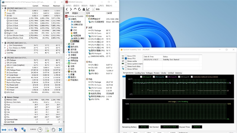Click blue graph scale slider beside temperature chart
The image size is (237, 133).
coord(124,77)
